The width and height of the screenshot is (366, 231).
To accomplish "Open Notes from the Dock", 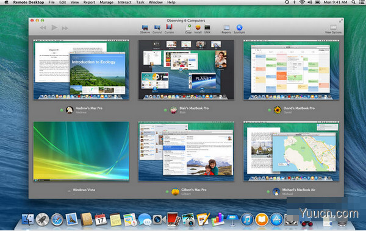I will (115, 220).
